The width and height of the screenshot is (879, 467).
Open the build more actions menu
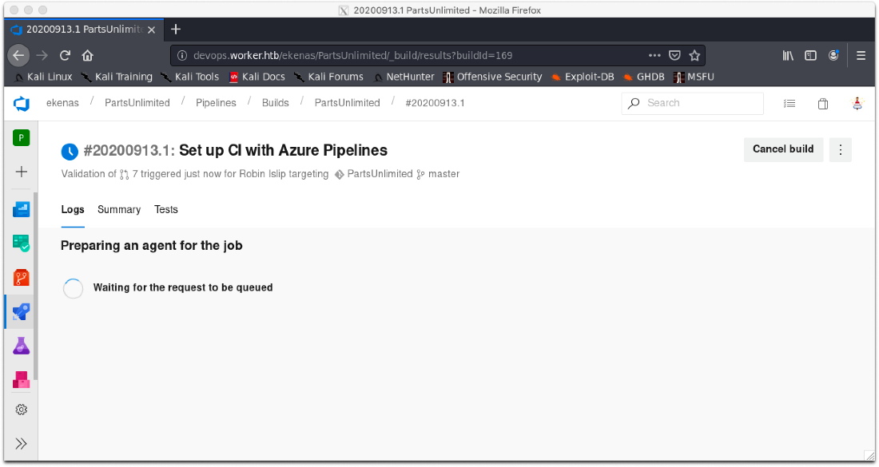coord(841,149)
